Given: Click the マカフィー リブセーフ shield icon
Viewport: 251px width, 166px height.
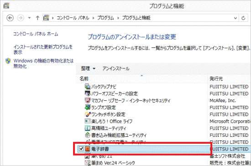Looking at the screenshot, I should pyautogui.click(x=88, y=100).
